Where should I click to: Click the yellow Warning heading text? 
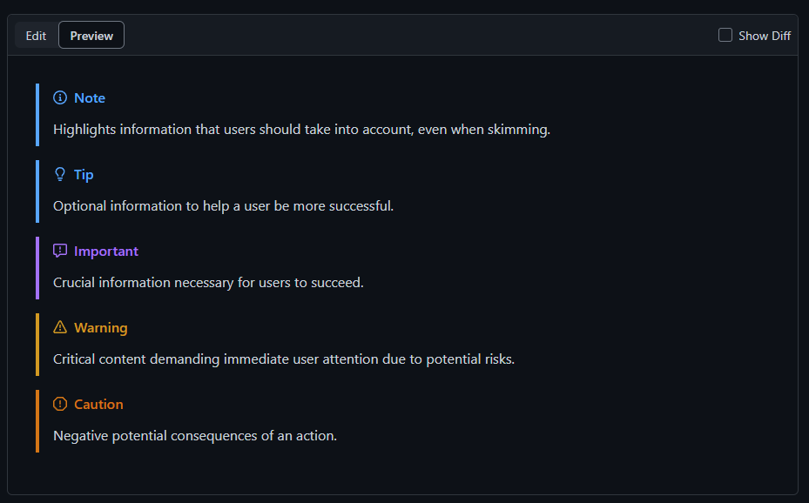(101, 328)
